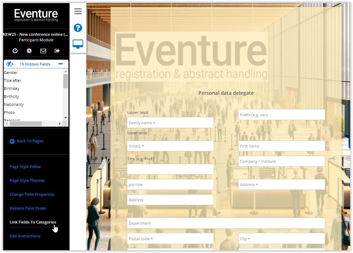Go Back To Pages

[30, 141]
